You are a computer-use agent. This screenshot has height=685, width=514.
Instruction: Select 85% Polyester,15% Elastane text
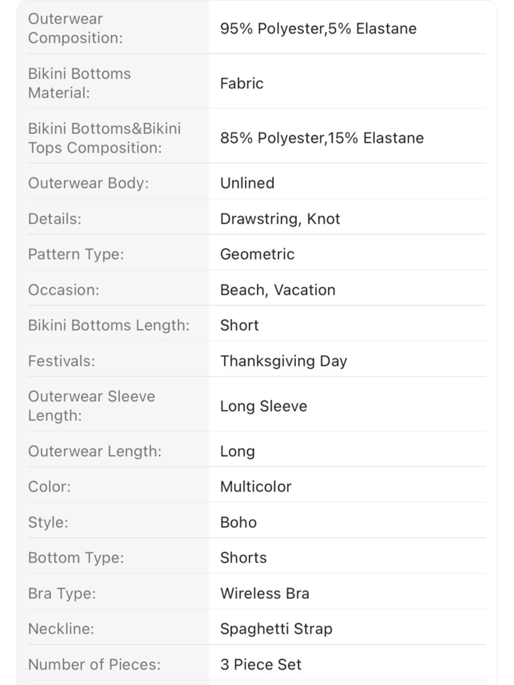[322, 138]
